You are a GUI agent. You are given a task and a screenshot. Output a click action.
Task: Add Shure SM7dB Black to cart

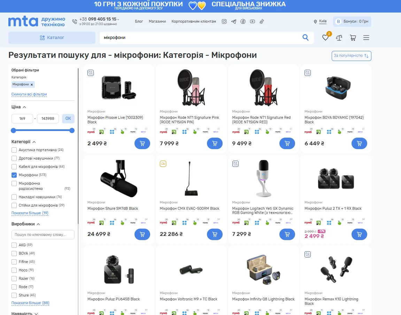tap(142, 234)
